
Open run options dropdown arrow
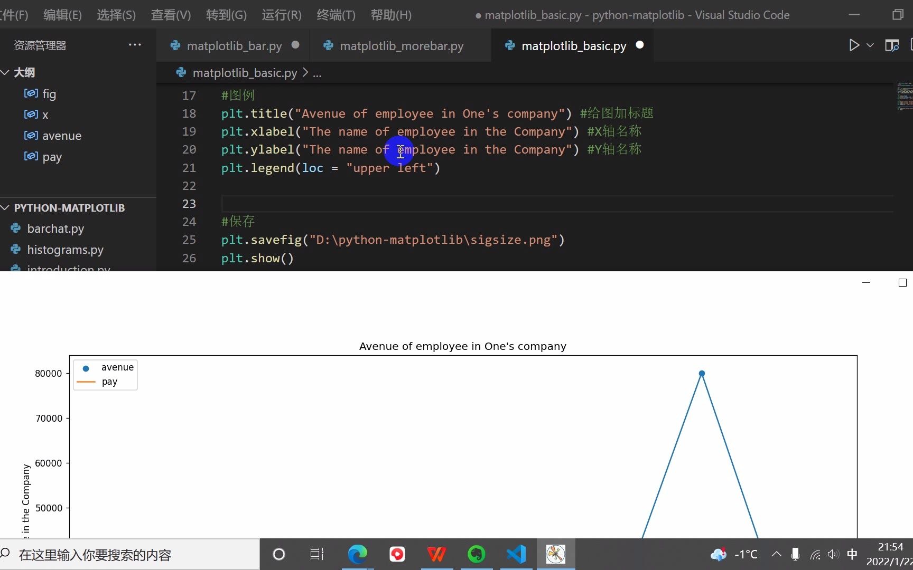(x=870, y=45)
